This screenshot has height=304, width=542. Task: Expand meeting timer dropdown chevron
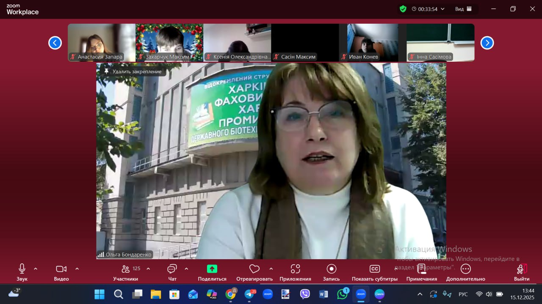443,9
